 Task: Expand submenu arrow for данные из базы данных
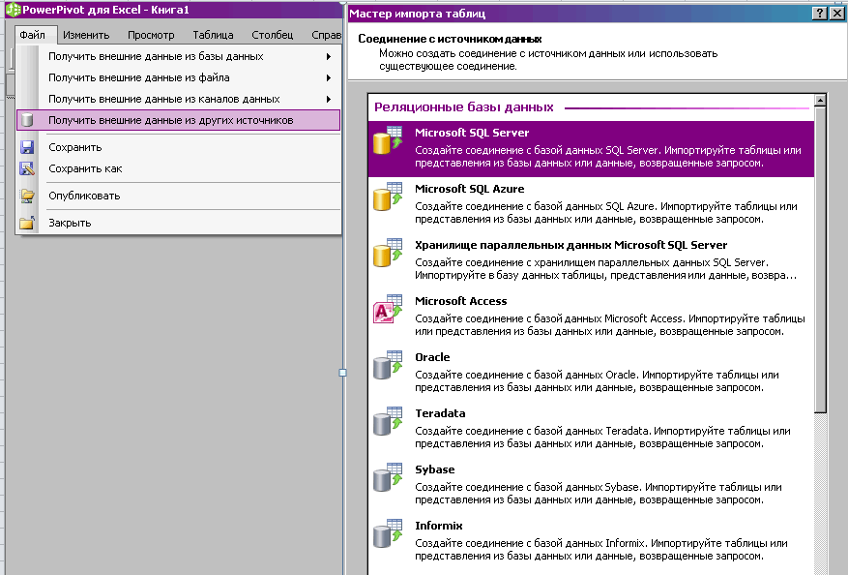329,56
